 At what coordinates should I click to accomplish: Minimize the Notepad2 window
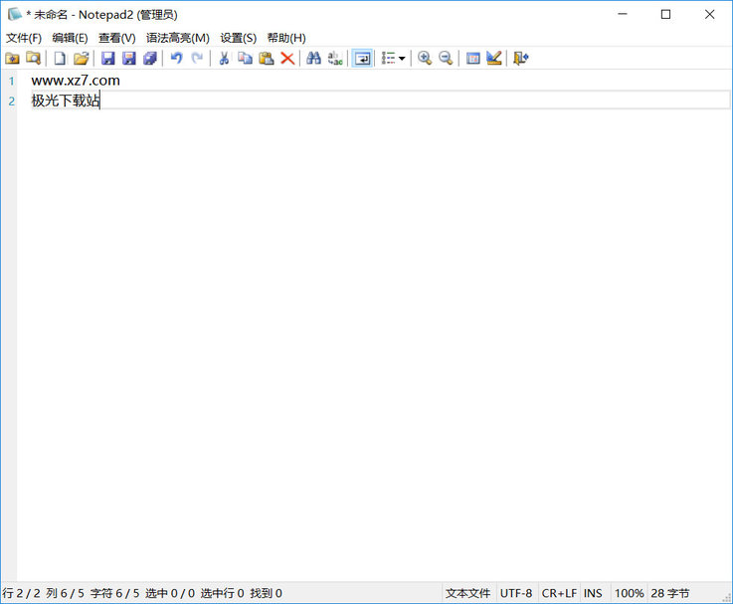click(623, 15)
